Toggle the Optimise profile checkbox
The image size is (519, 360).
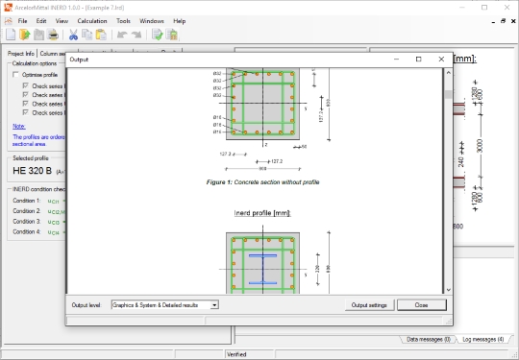pyautogui.click(x=16, y=75)
